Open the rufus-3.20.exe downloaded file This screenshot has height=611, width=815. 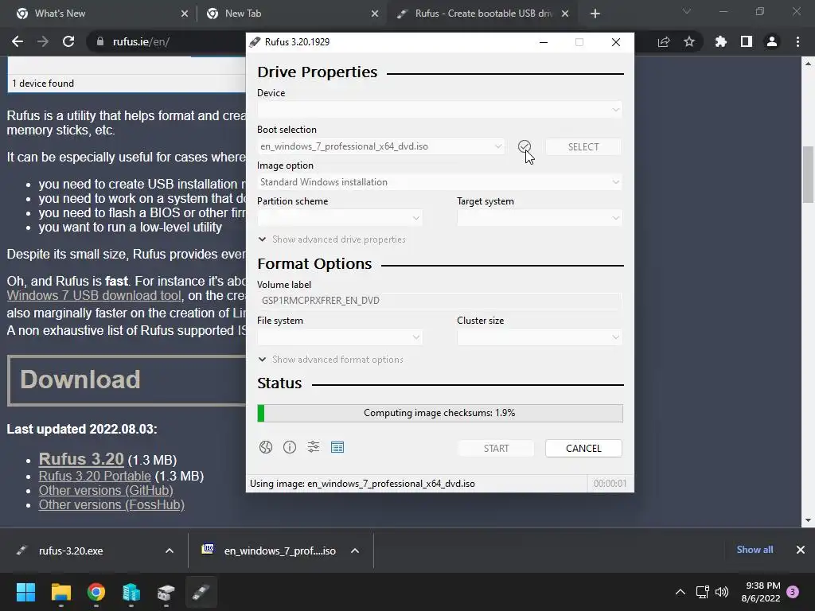[71, 551]
